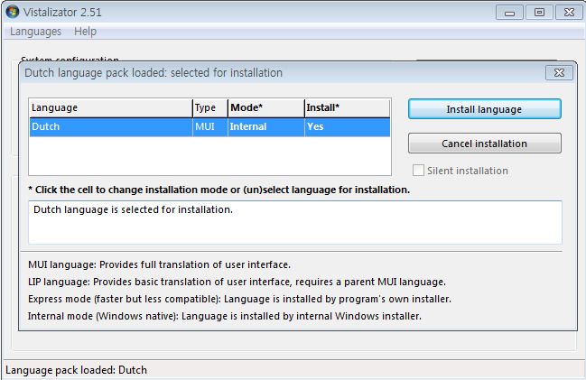Click the Yes install cell
586x380 pixels.
click(348, 126)
